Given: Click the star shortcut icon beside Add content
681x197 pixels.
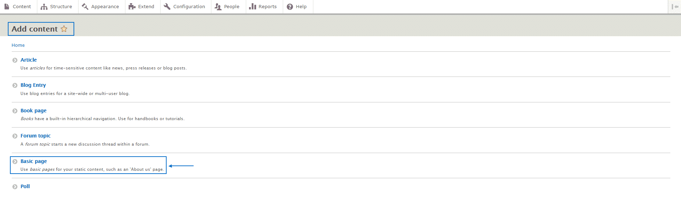Looking at the screenshot, I should click(64, 29).
